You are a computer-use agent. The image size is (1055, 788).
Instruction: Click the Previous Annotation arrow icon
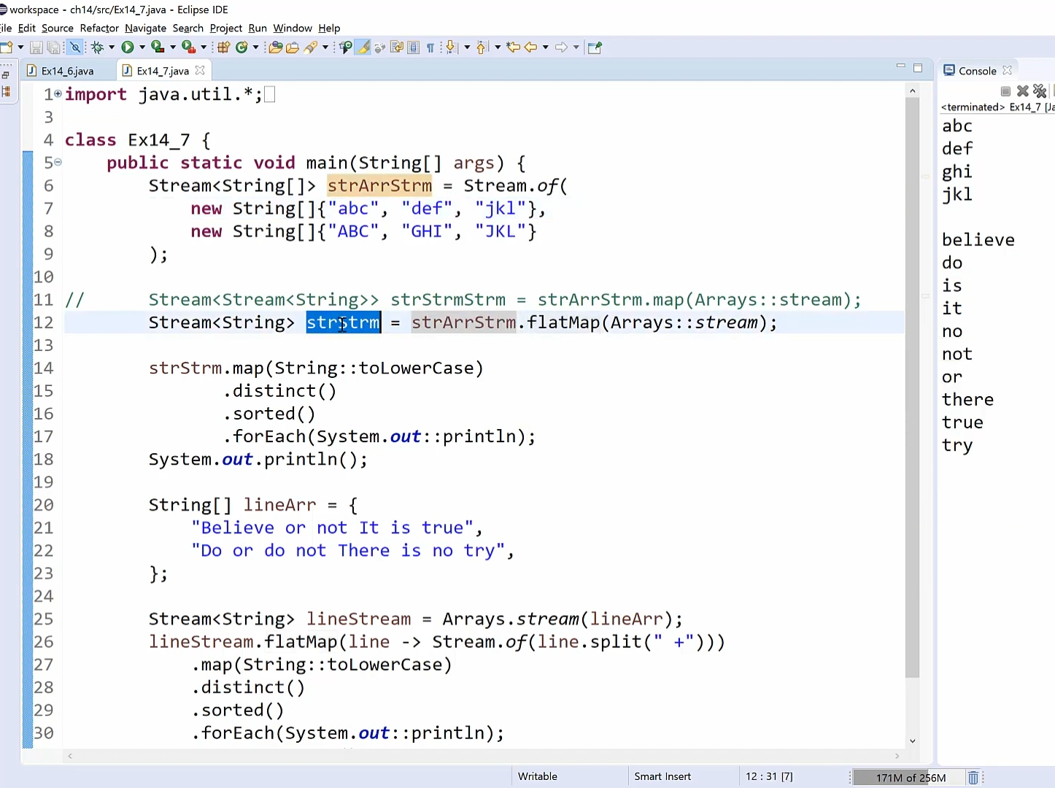coord(481,47)
